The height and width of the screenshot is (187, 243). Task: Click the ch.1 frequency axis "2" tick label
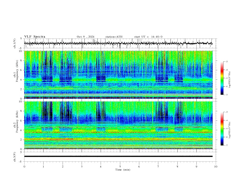21,89
